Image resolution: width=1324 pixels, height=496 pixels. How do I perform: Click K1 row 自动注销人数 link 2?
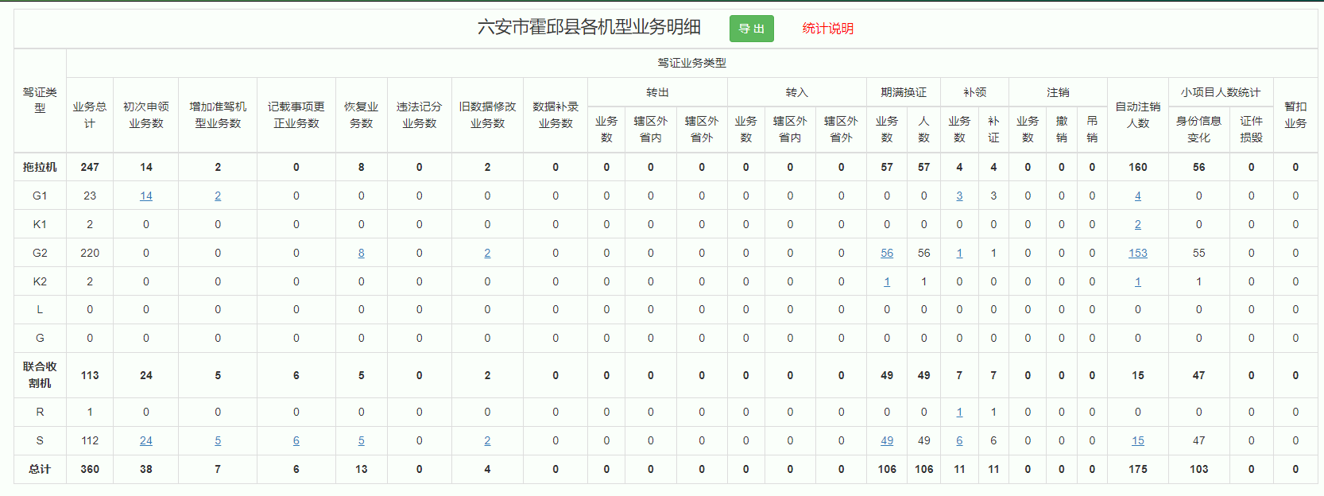(1137, 224)
